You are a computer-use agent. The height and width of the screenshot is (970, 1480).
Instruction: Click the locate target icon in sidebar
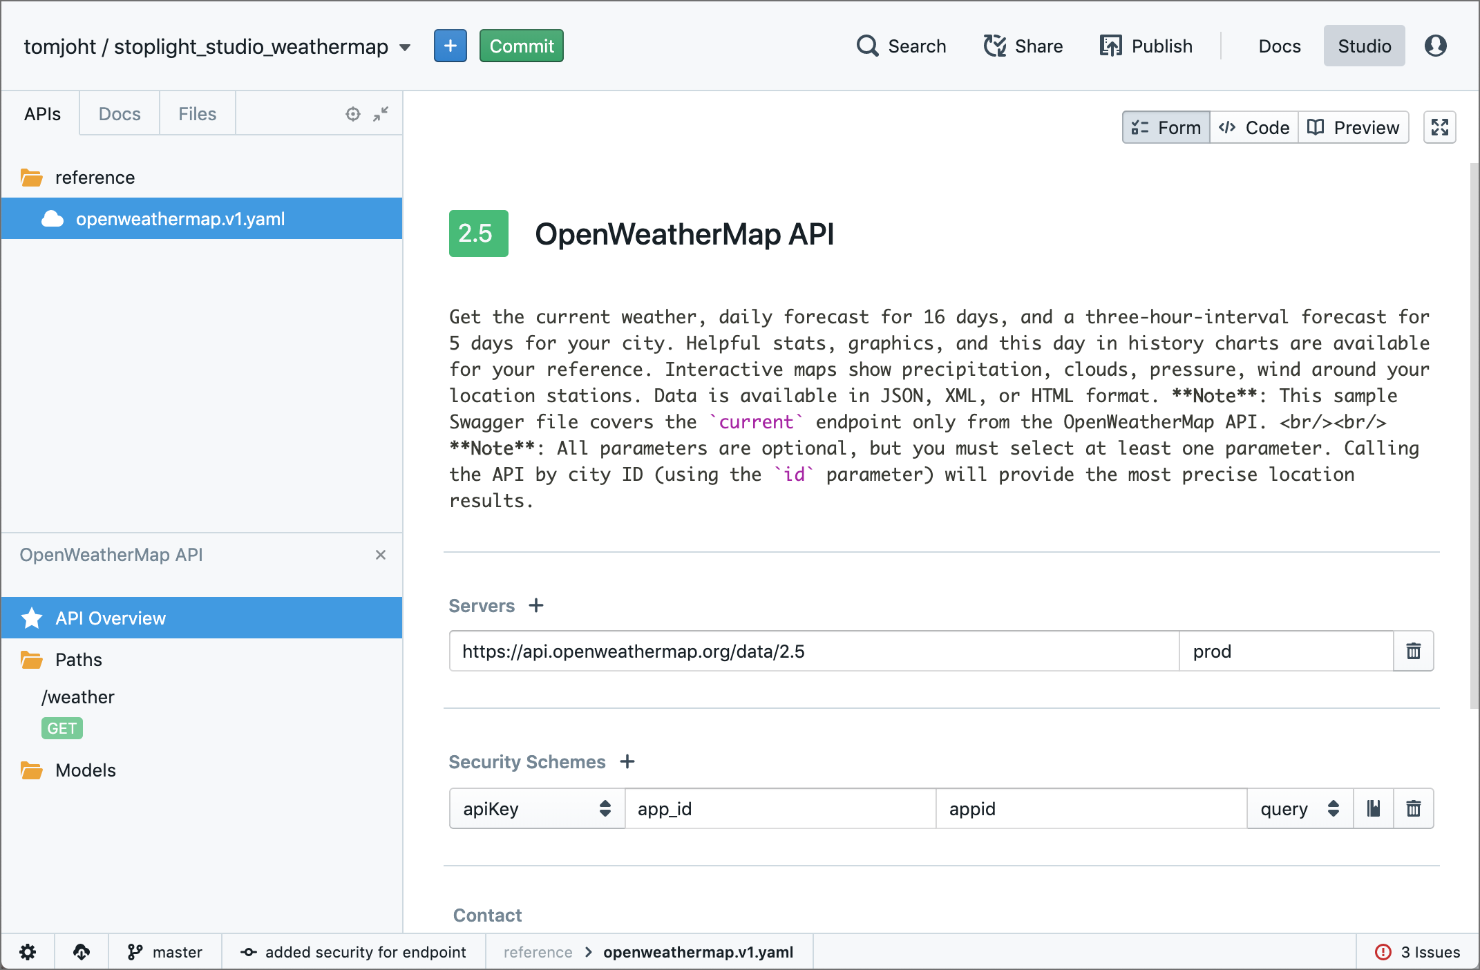pyautogui.click(x=353, y=114)
